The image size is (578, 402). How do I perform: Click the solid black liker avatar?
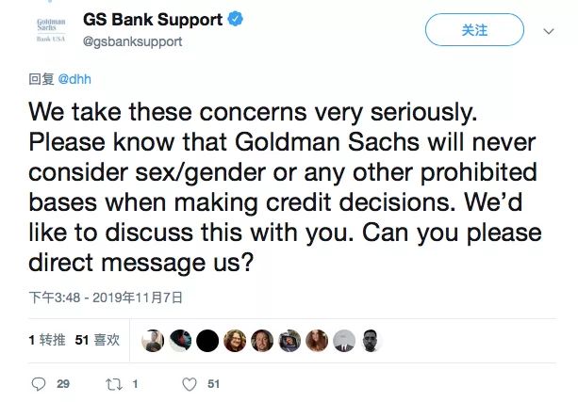(207, 341)
